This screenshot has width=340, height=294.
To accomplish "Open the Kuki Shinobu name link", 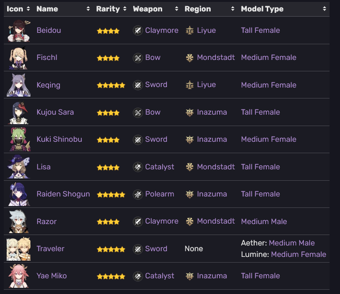I will (x=59, y=139).
